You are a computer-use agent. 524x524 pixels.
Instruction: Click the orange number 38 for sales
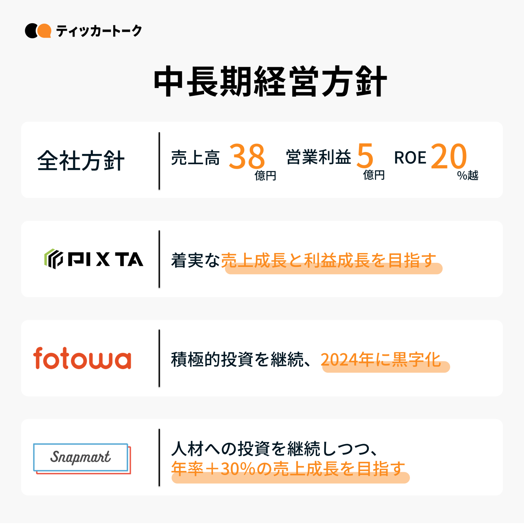click(247, 157)
